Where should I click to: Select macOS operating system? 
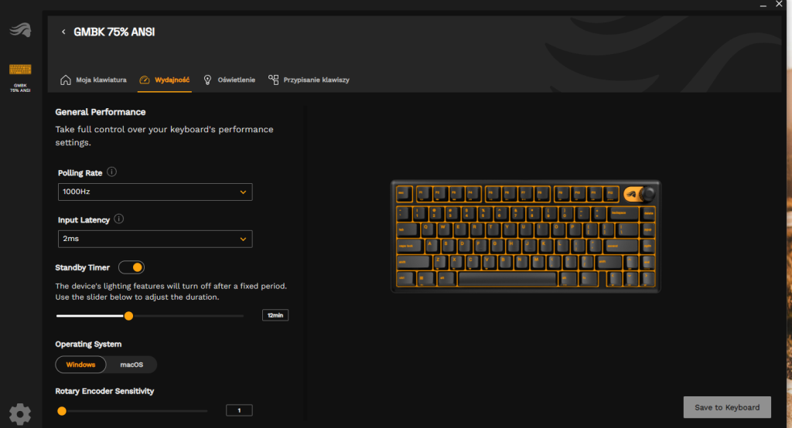[131, 365]
